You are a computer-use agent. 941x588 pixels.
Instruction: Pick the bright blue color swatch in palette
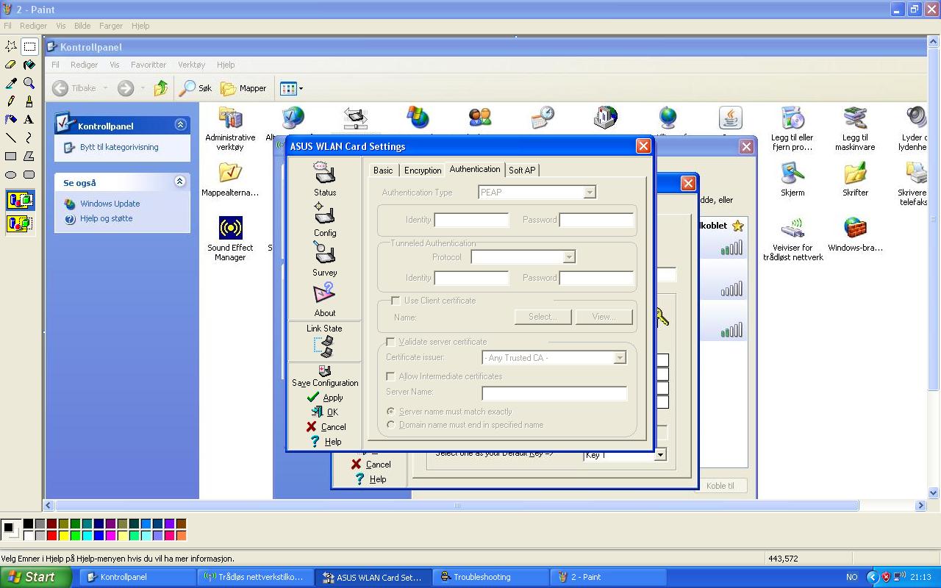(99, 535)
